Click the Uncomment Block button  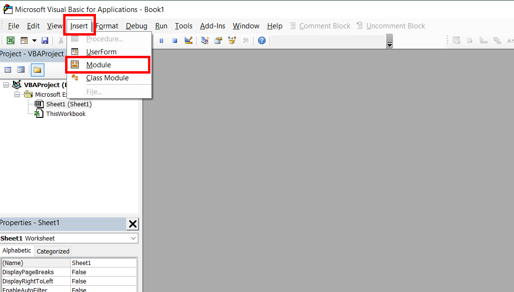click(x=391, y=26)
